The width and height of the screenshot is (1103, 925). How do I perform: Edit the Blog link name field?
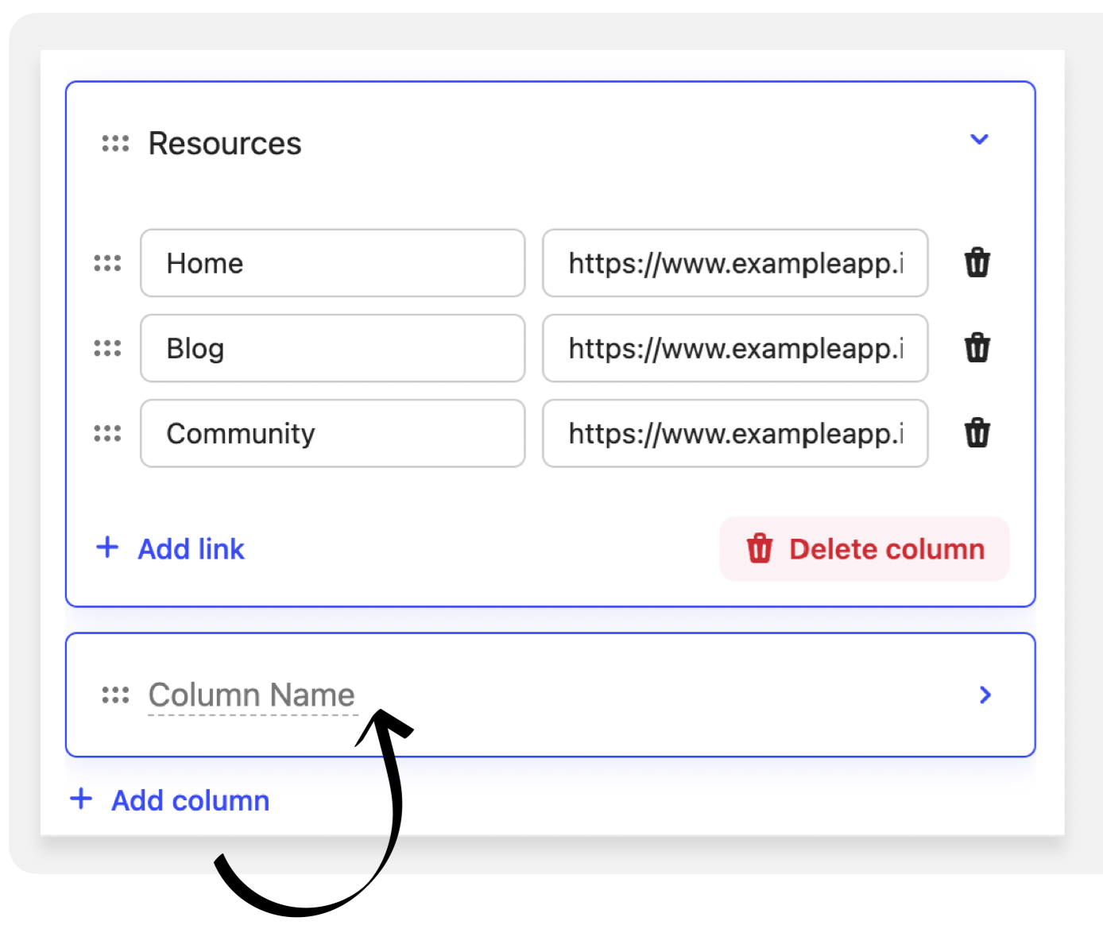tap(332, 348)
